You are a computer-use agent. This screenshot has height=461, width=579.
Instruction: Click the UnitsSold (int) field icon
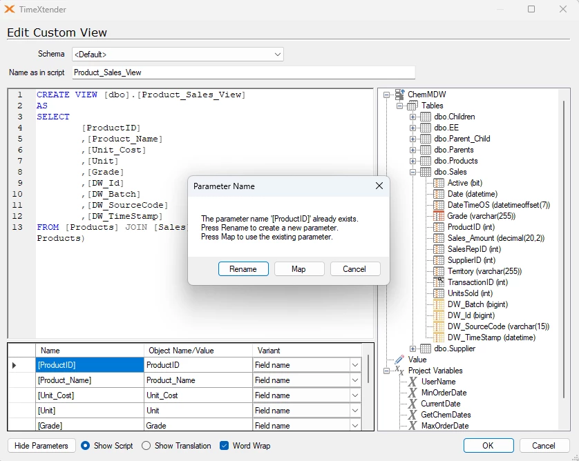439,293
